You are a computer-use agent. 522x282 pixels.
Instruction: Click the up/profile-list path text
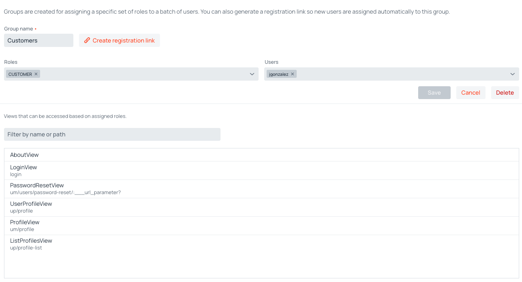pos(26,248)
